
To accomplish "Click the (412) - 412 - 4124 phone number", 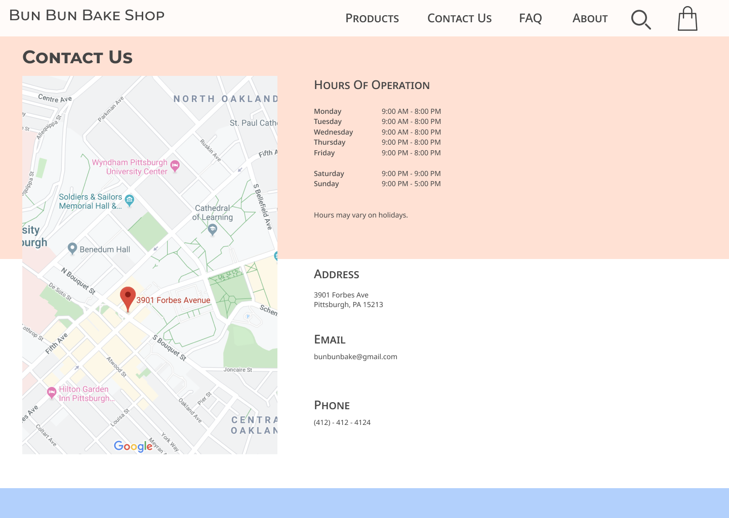I will coord(342,422).
